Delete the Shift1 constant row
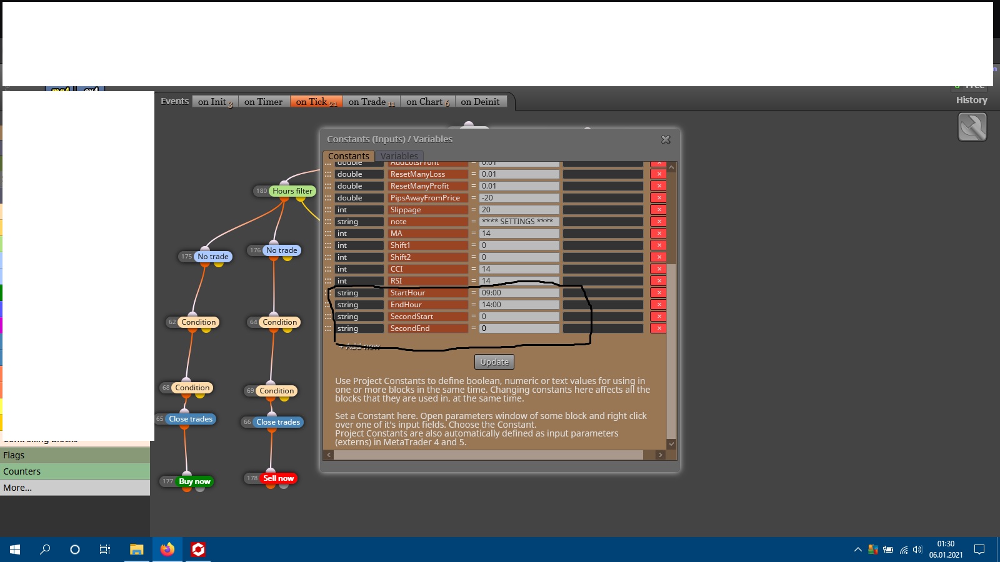 click(658, 245)
